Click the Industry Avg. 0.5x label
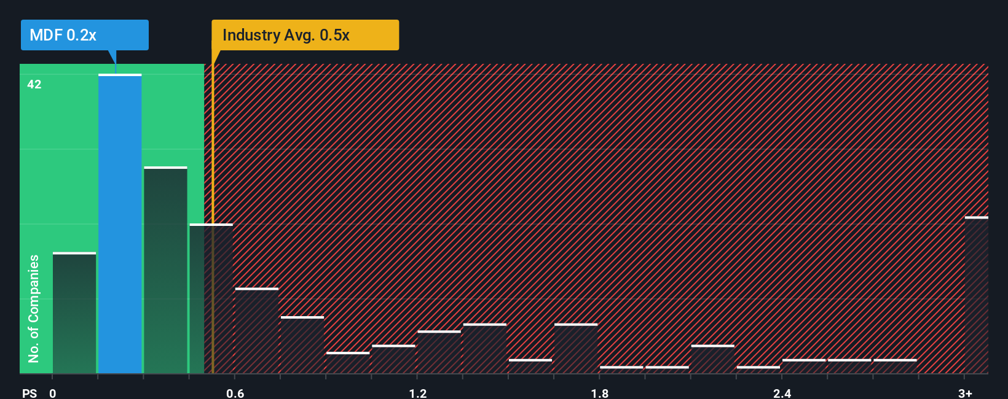The height and width of the screenshot is (399, 1008). (x=305, y=35)
